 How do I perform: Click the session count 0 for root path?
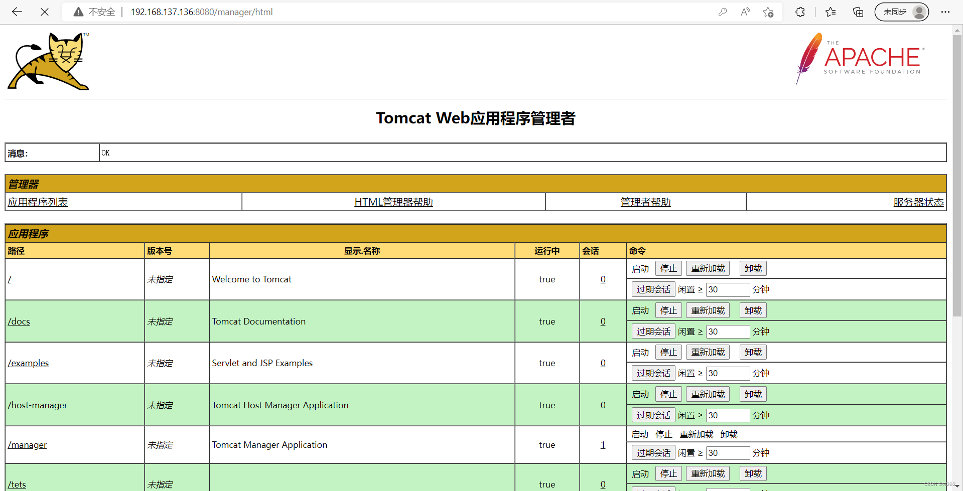[603, 279]
